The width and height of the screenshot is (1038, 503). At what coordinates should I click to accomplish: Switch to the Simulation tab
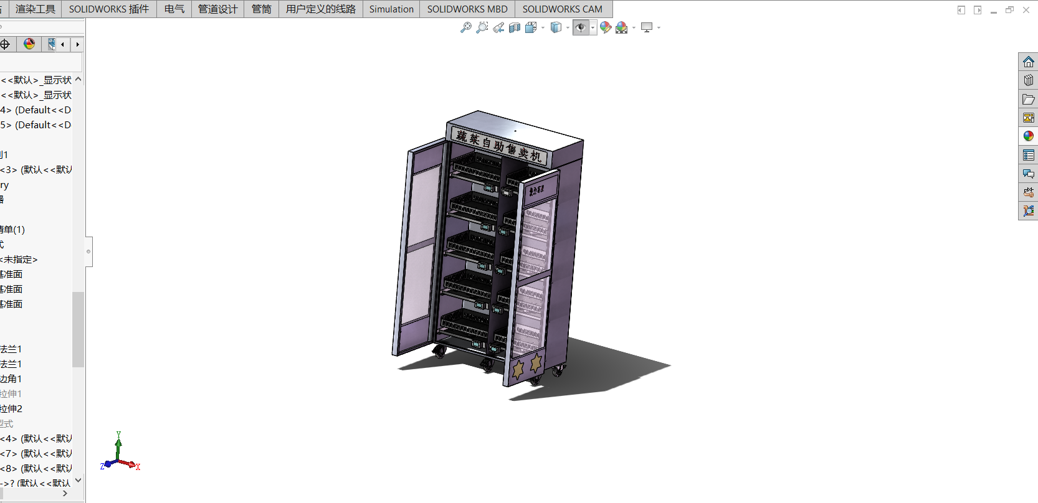point(391,9)
